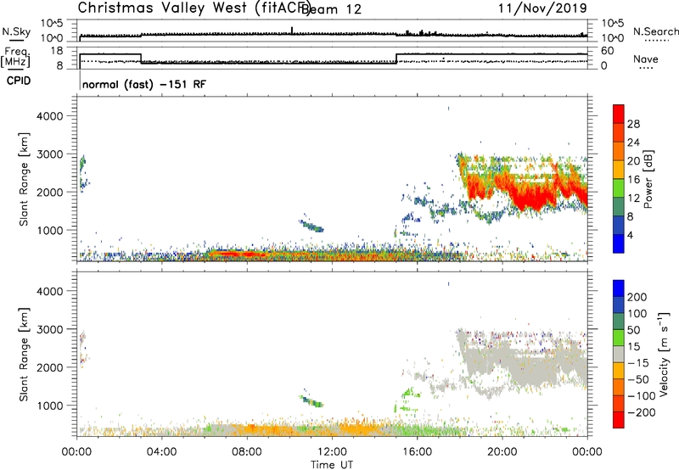Click the 04:00 time tick label
Image resolution: width=679 pixels, height=470 pixels.
click(161, 452)
